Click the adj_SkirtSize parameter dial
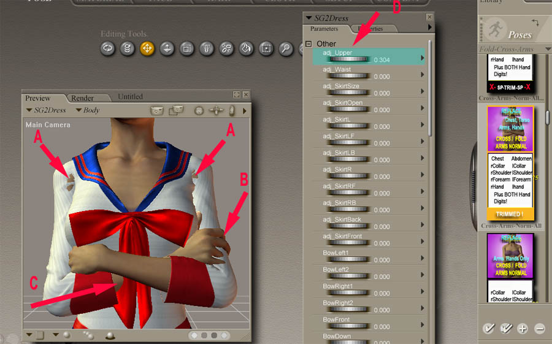 click(348, 93)
